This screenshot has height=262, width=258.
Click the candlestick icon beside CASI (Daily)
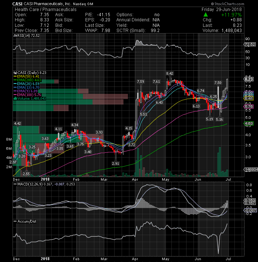(x=15, y=73)
